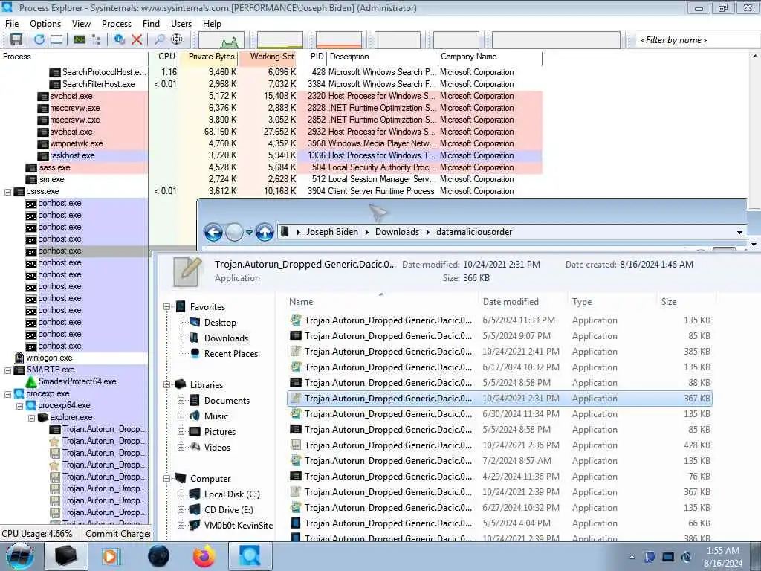The height and width of the screenshot is (571, 761).
Task: Expand the Documents library node
Action: coord(181,401)
